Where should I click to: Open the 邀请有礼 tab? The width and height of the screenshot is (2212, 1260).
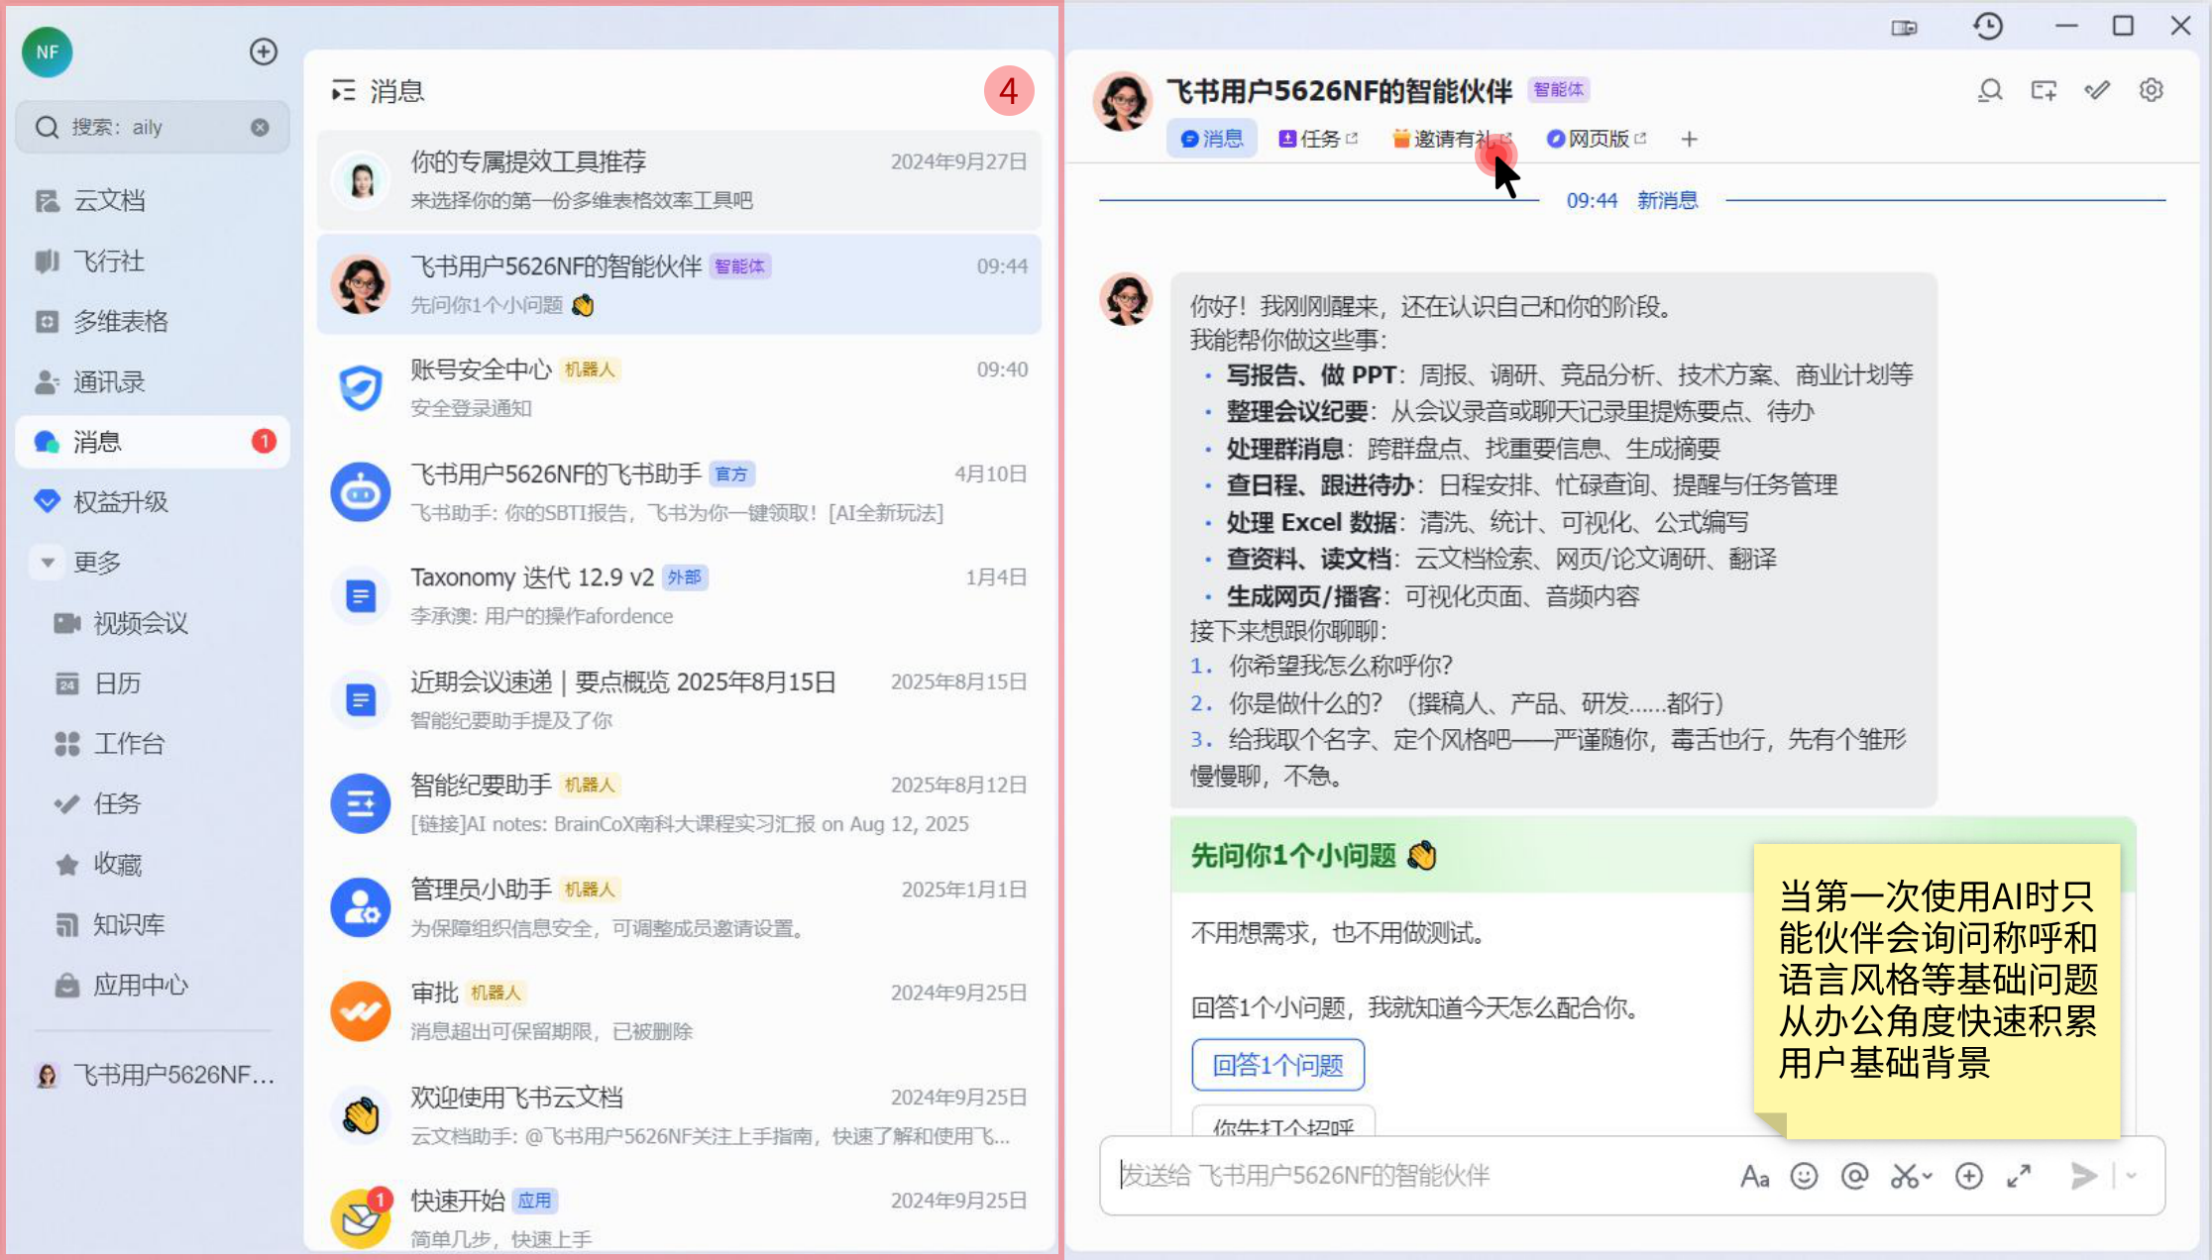coord(1451,139)
